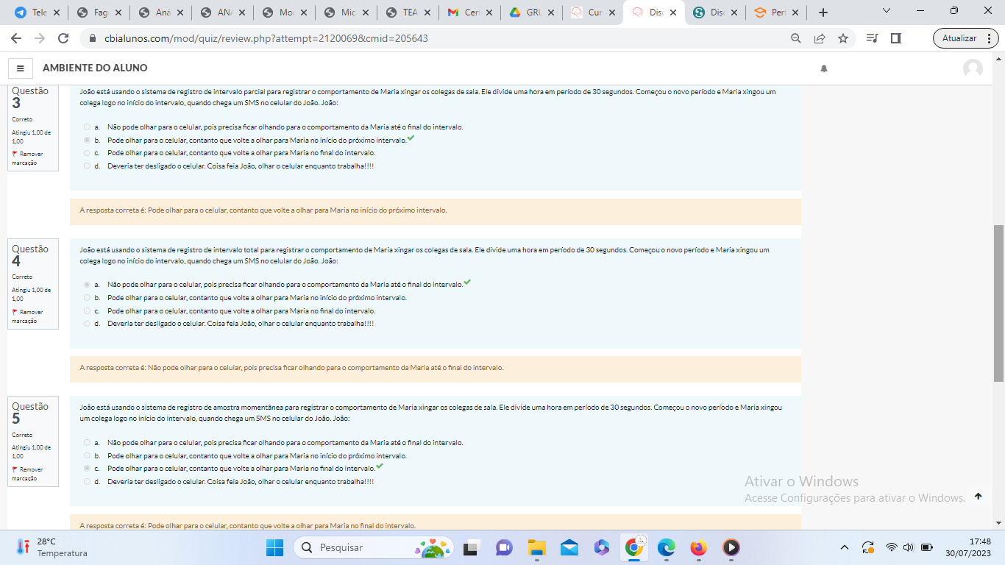
Task: Open the tab search dropdown chevron
Action: 887,12
